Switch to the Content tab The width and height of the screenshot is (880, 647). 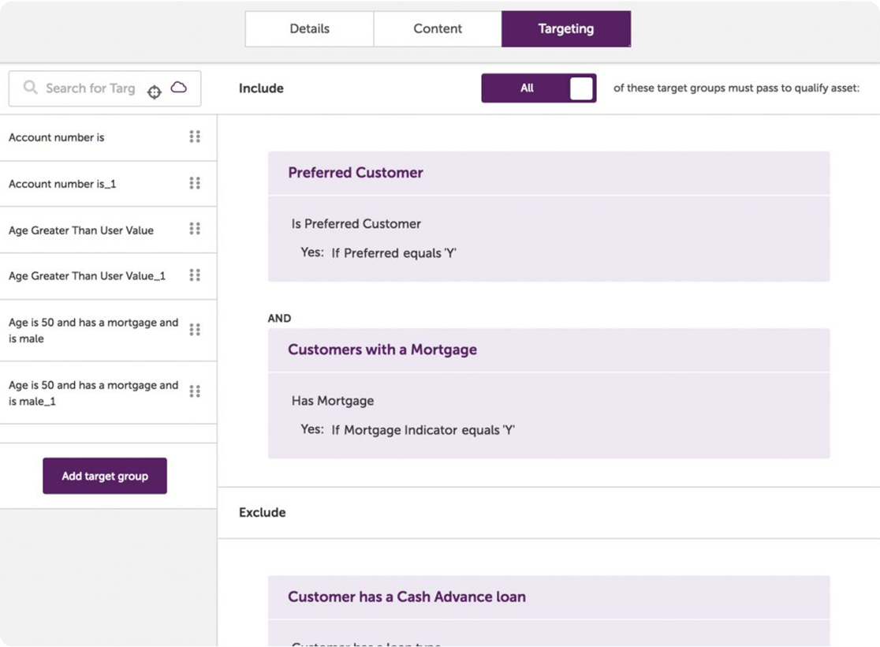coord(438,28)
